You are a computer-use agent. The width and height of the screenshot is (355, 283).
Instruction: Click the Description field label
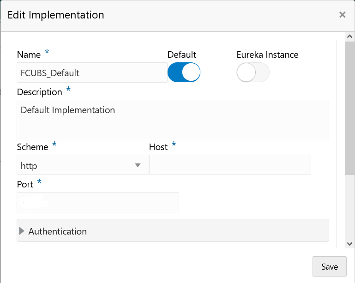(39, 92)
